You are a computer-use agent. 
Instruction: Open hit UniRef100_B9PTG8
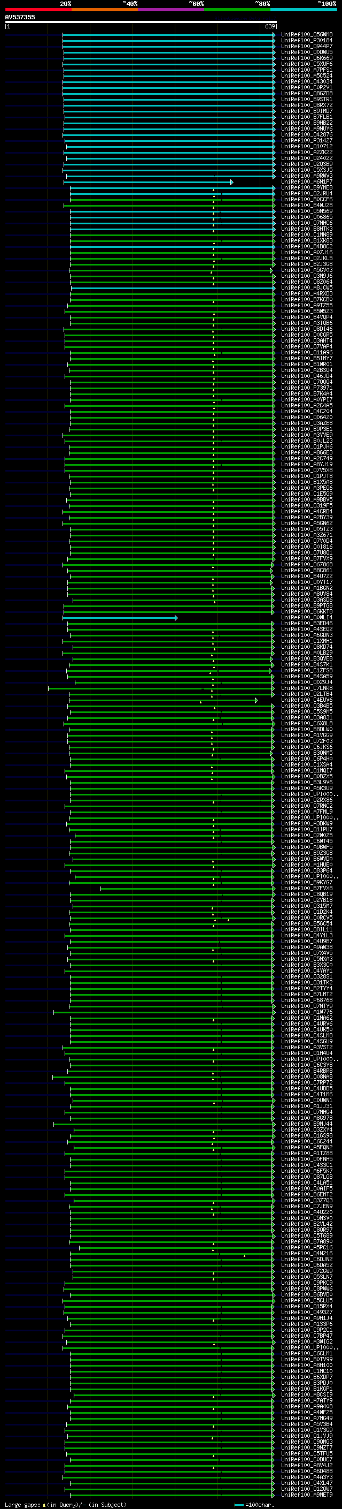click(307, 606)
